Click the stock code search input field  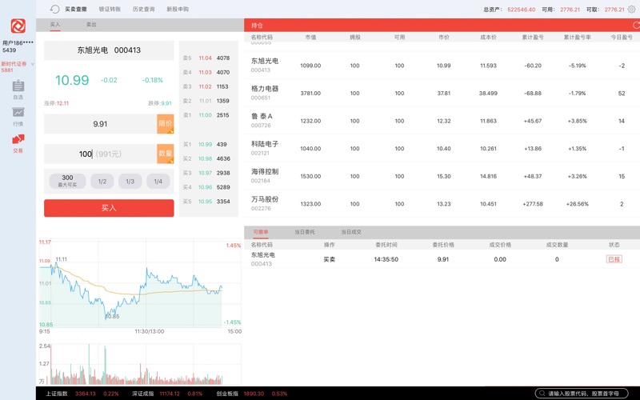point(588,394)
